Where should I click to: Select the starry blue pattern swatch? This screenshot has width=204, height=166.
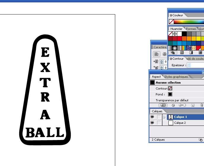(189, 48)
